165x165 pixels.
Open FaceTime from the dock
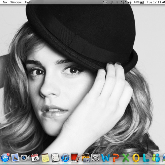coord(25,158)
